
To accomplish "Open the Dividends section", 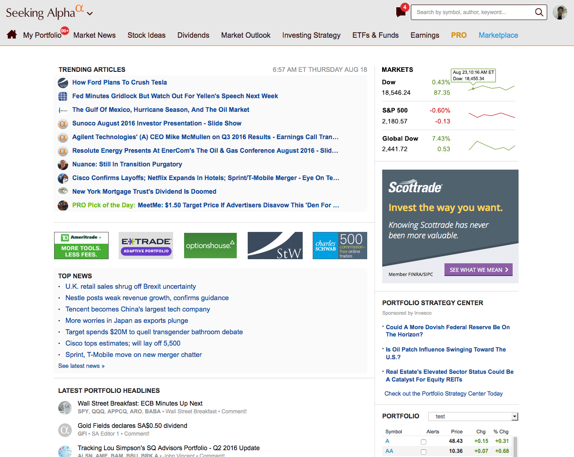I will click(193, 35).
